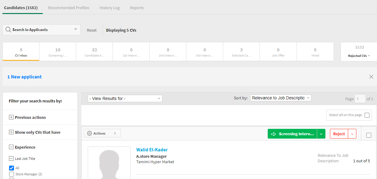The width and height of the screenshot is (377, 179).
Task: Switch to the Recommended Profiles tab
Action: click(x=69, y=8)
